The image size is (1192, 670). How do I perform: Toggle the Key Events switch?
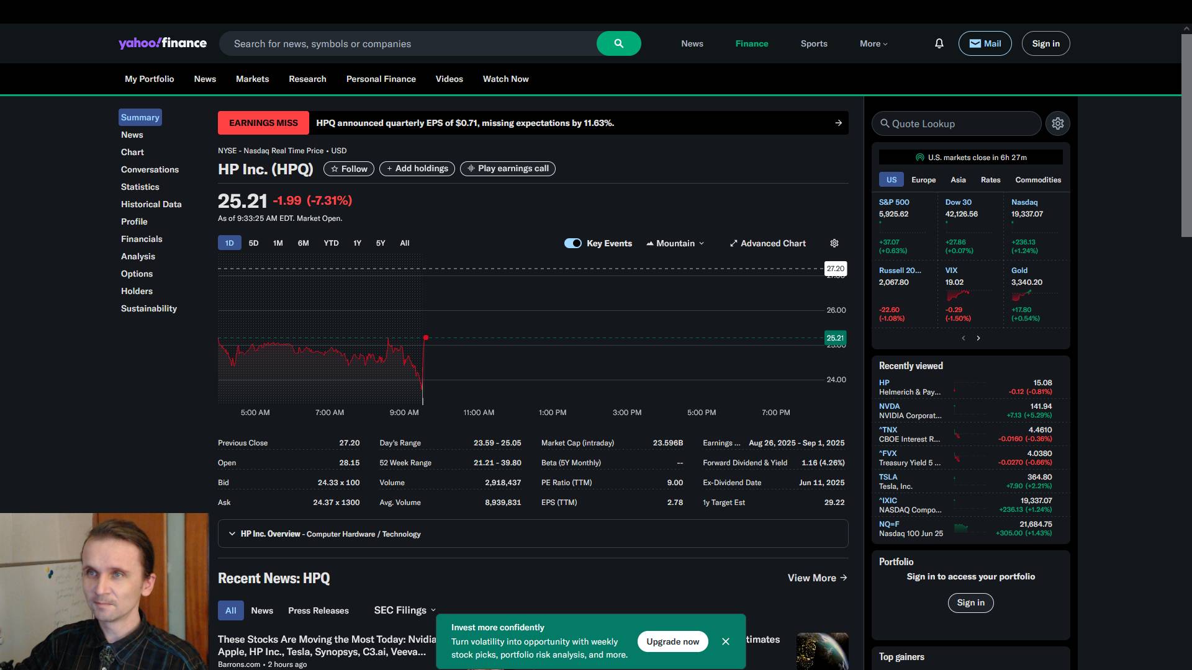[x=572, y=243]
